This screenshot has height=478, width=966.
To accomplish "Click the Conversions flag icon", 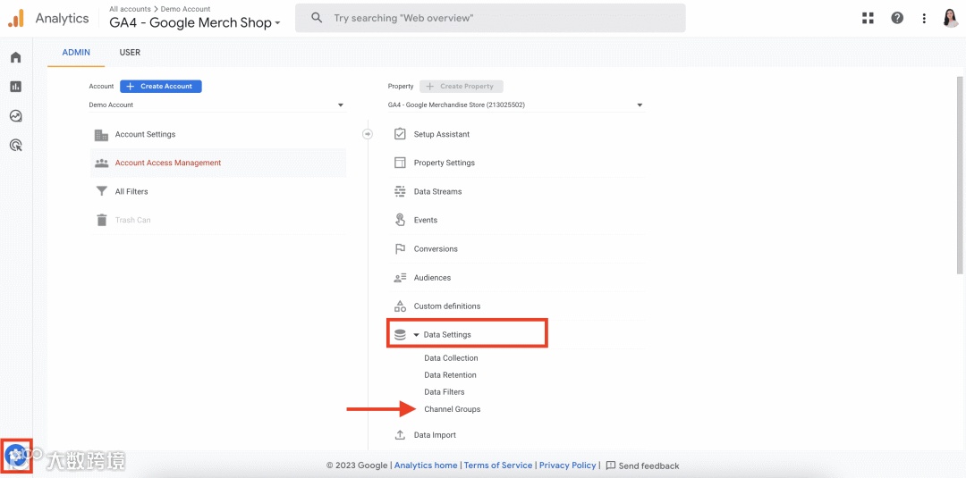I will click(400, 248).
